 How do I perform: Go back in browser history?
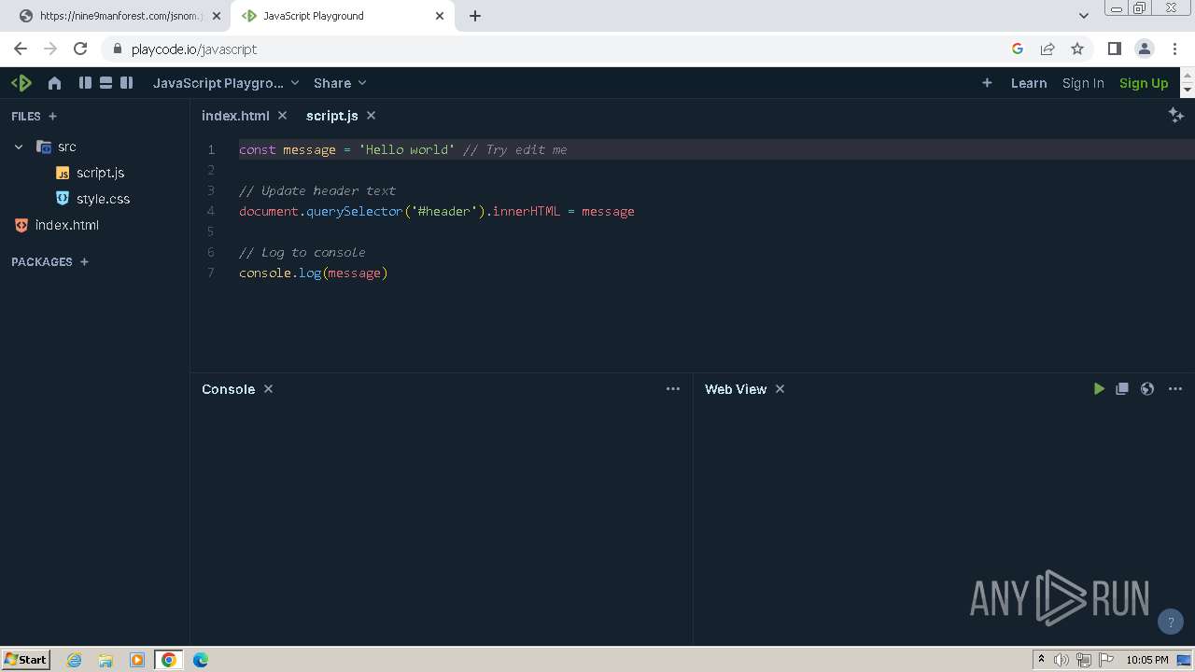(x=21, y=49)
